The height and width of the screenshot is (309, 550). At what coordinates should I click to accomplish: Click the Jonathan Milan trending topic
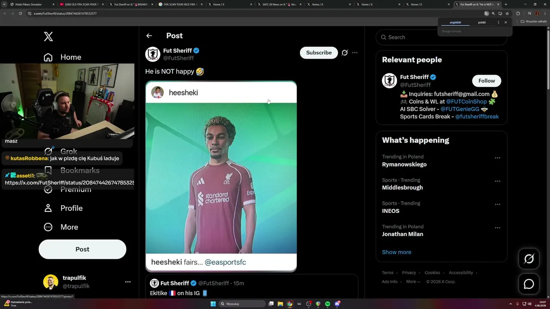click(403, 234)
